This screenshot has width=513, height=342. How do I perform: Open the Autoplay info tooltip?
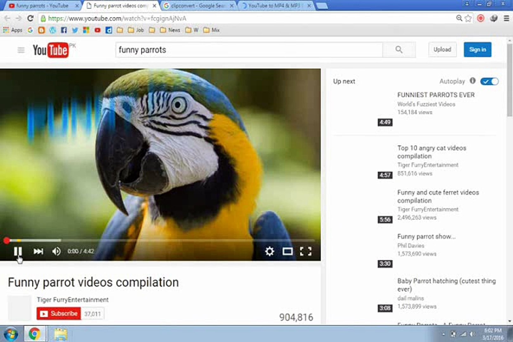click(473, 81)
